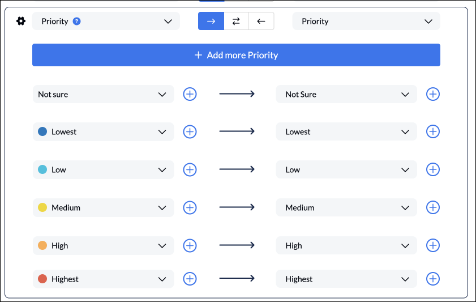Select the left-arrow sync direction toggle

[x=261, y=22]
